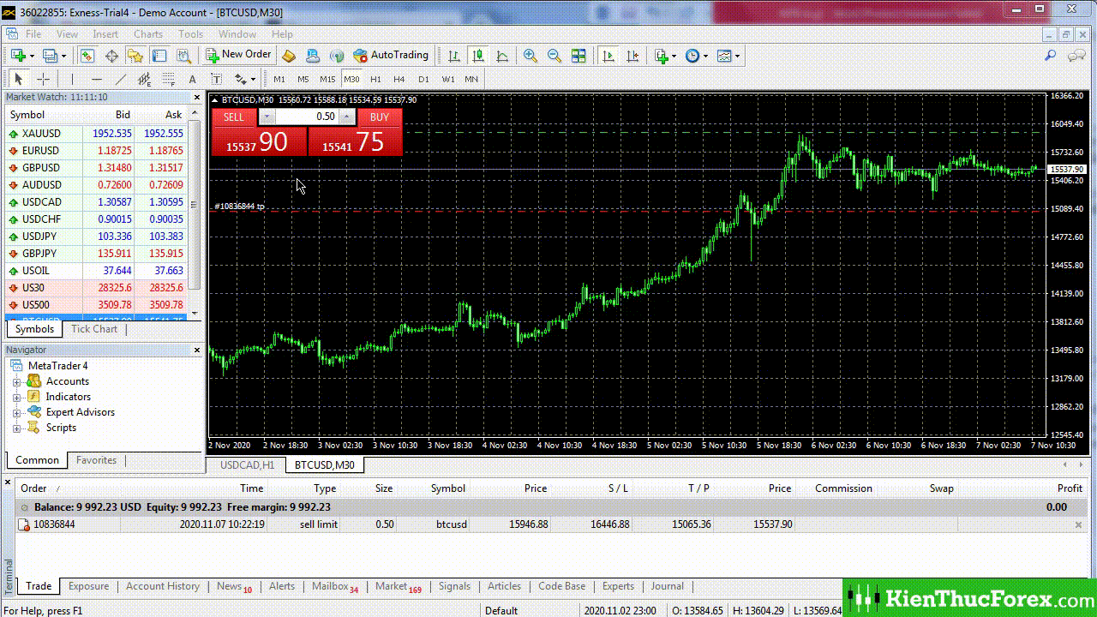Expand the Scripts node in Navigator
1097x617 pixels.
[x=16, y=428]
